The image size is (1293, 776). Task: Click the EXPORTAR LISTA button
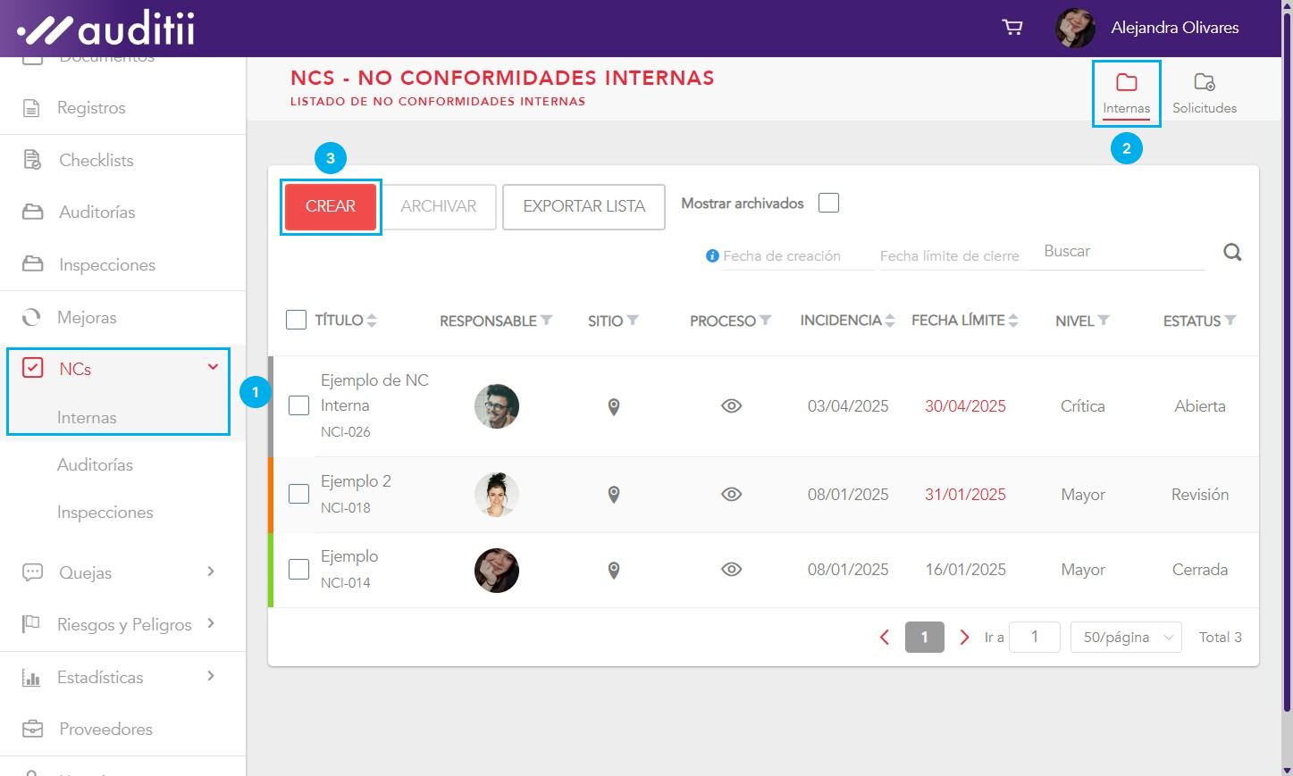pyautogui.click(x=584, y=207)
